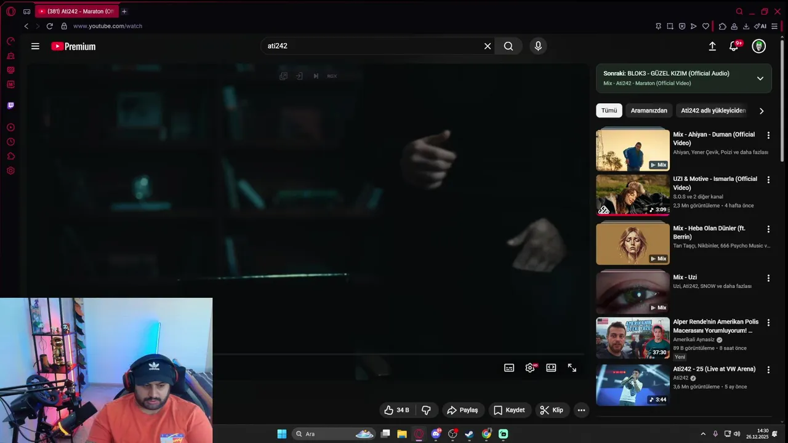This screenshot has width=788, height=443.
Task: Open options for Mix - Ahiyan - Duman
Action: click(x=768, y=135)
